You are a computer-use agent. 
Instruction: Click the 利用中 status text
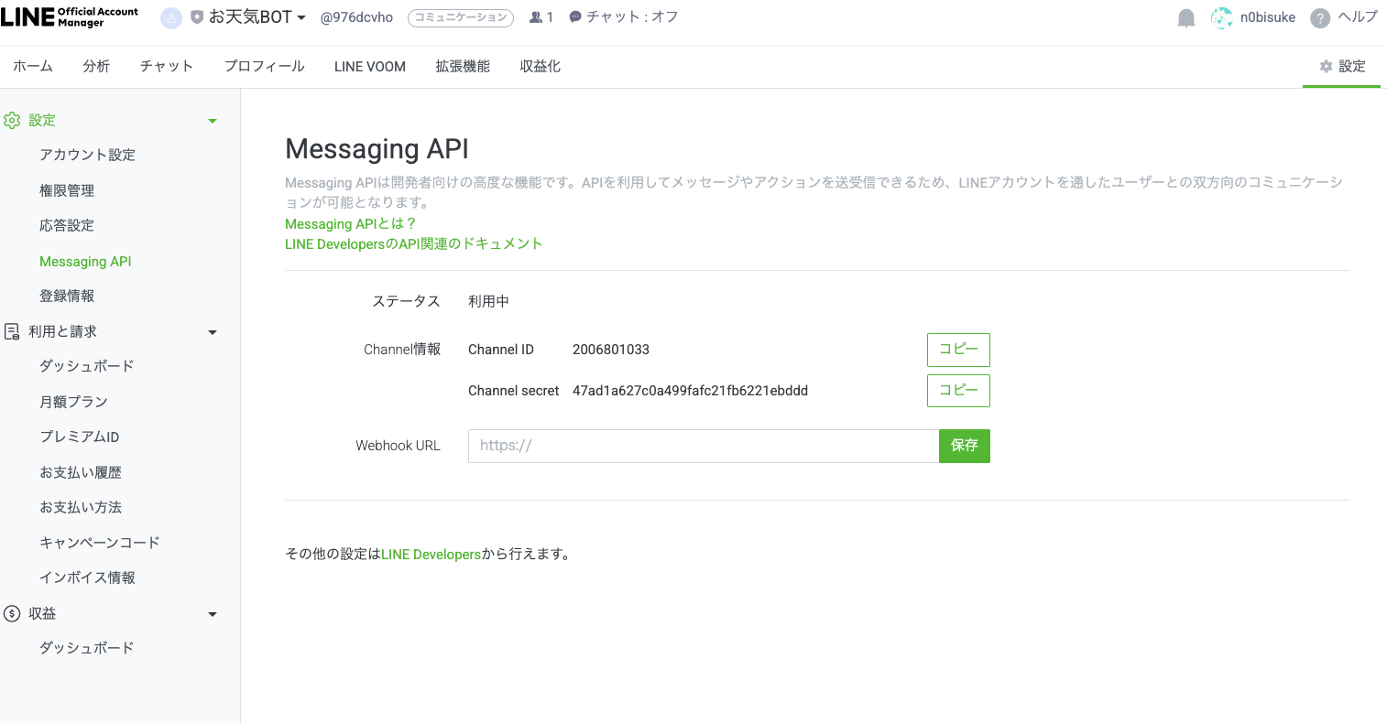click(x=488, y=301)
